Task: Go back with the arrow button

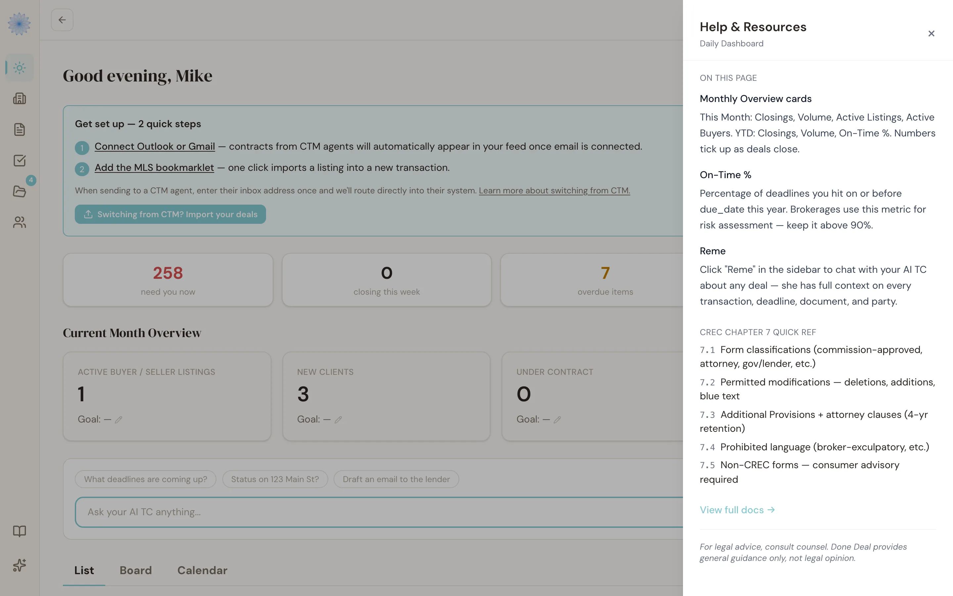Action: (x=62, y=20)
